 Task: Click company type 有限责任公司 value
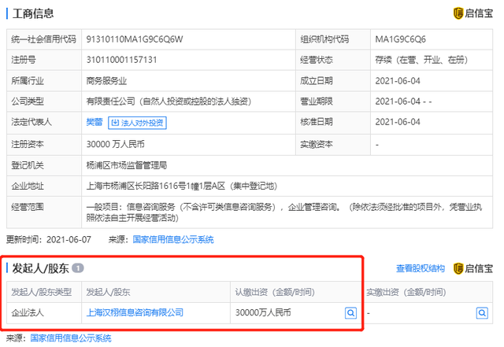click(x=169, y=102)
